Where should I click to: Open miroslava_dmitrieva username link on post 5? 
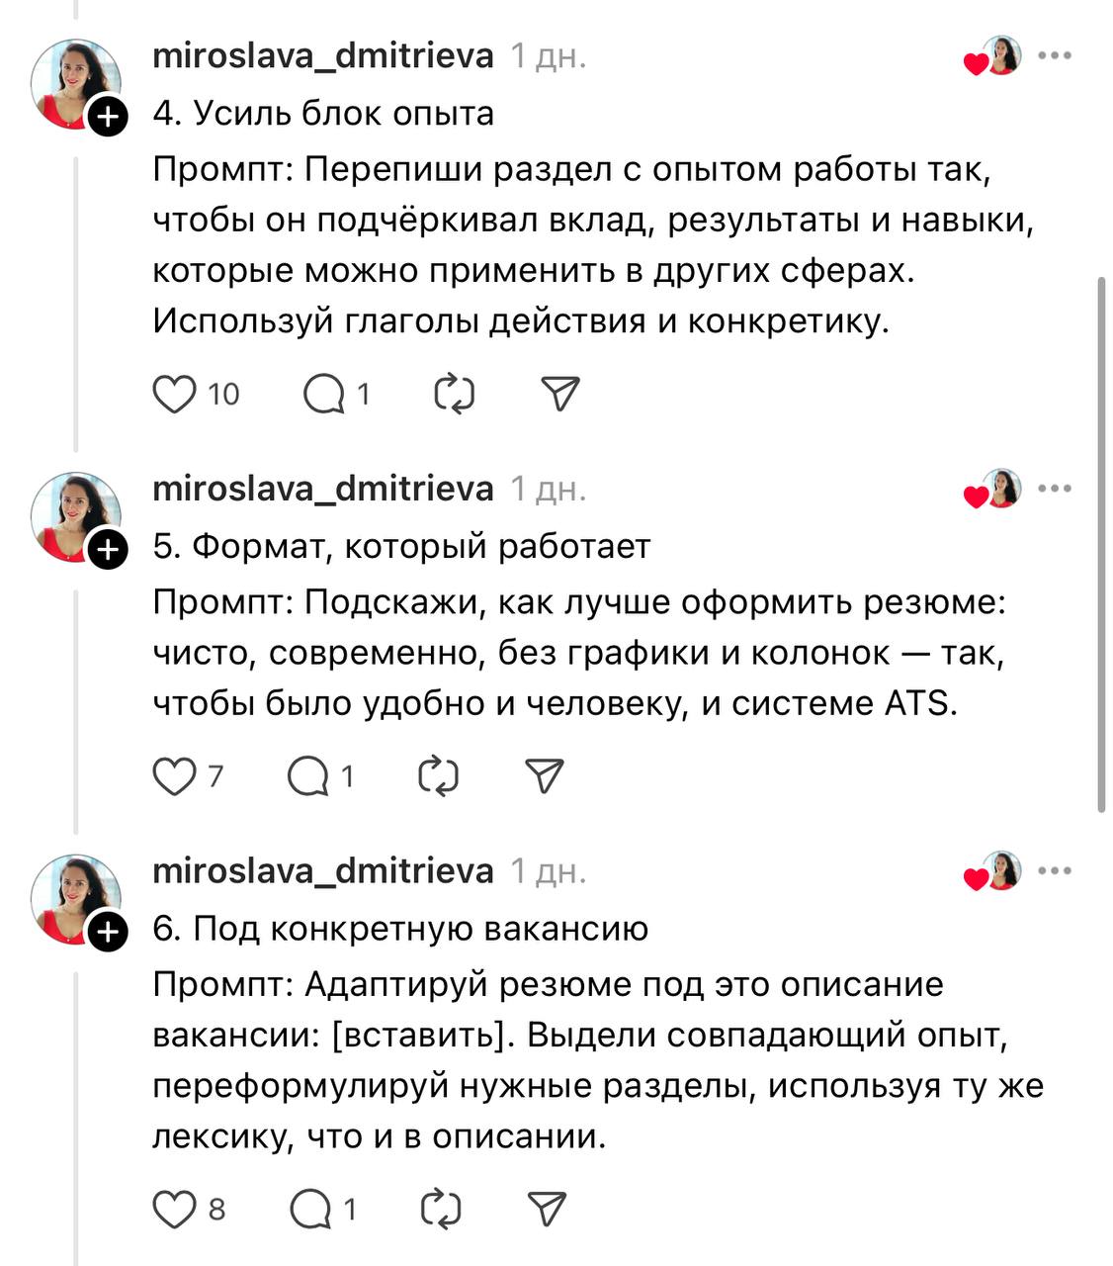322,489
